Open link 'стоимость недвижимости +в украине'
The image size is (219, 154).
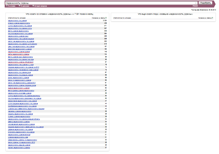click(21, 132)
